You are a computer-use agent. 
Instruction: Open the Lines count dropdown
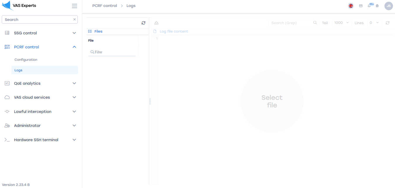coord(374,23)
